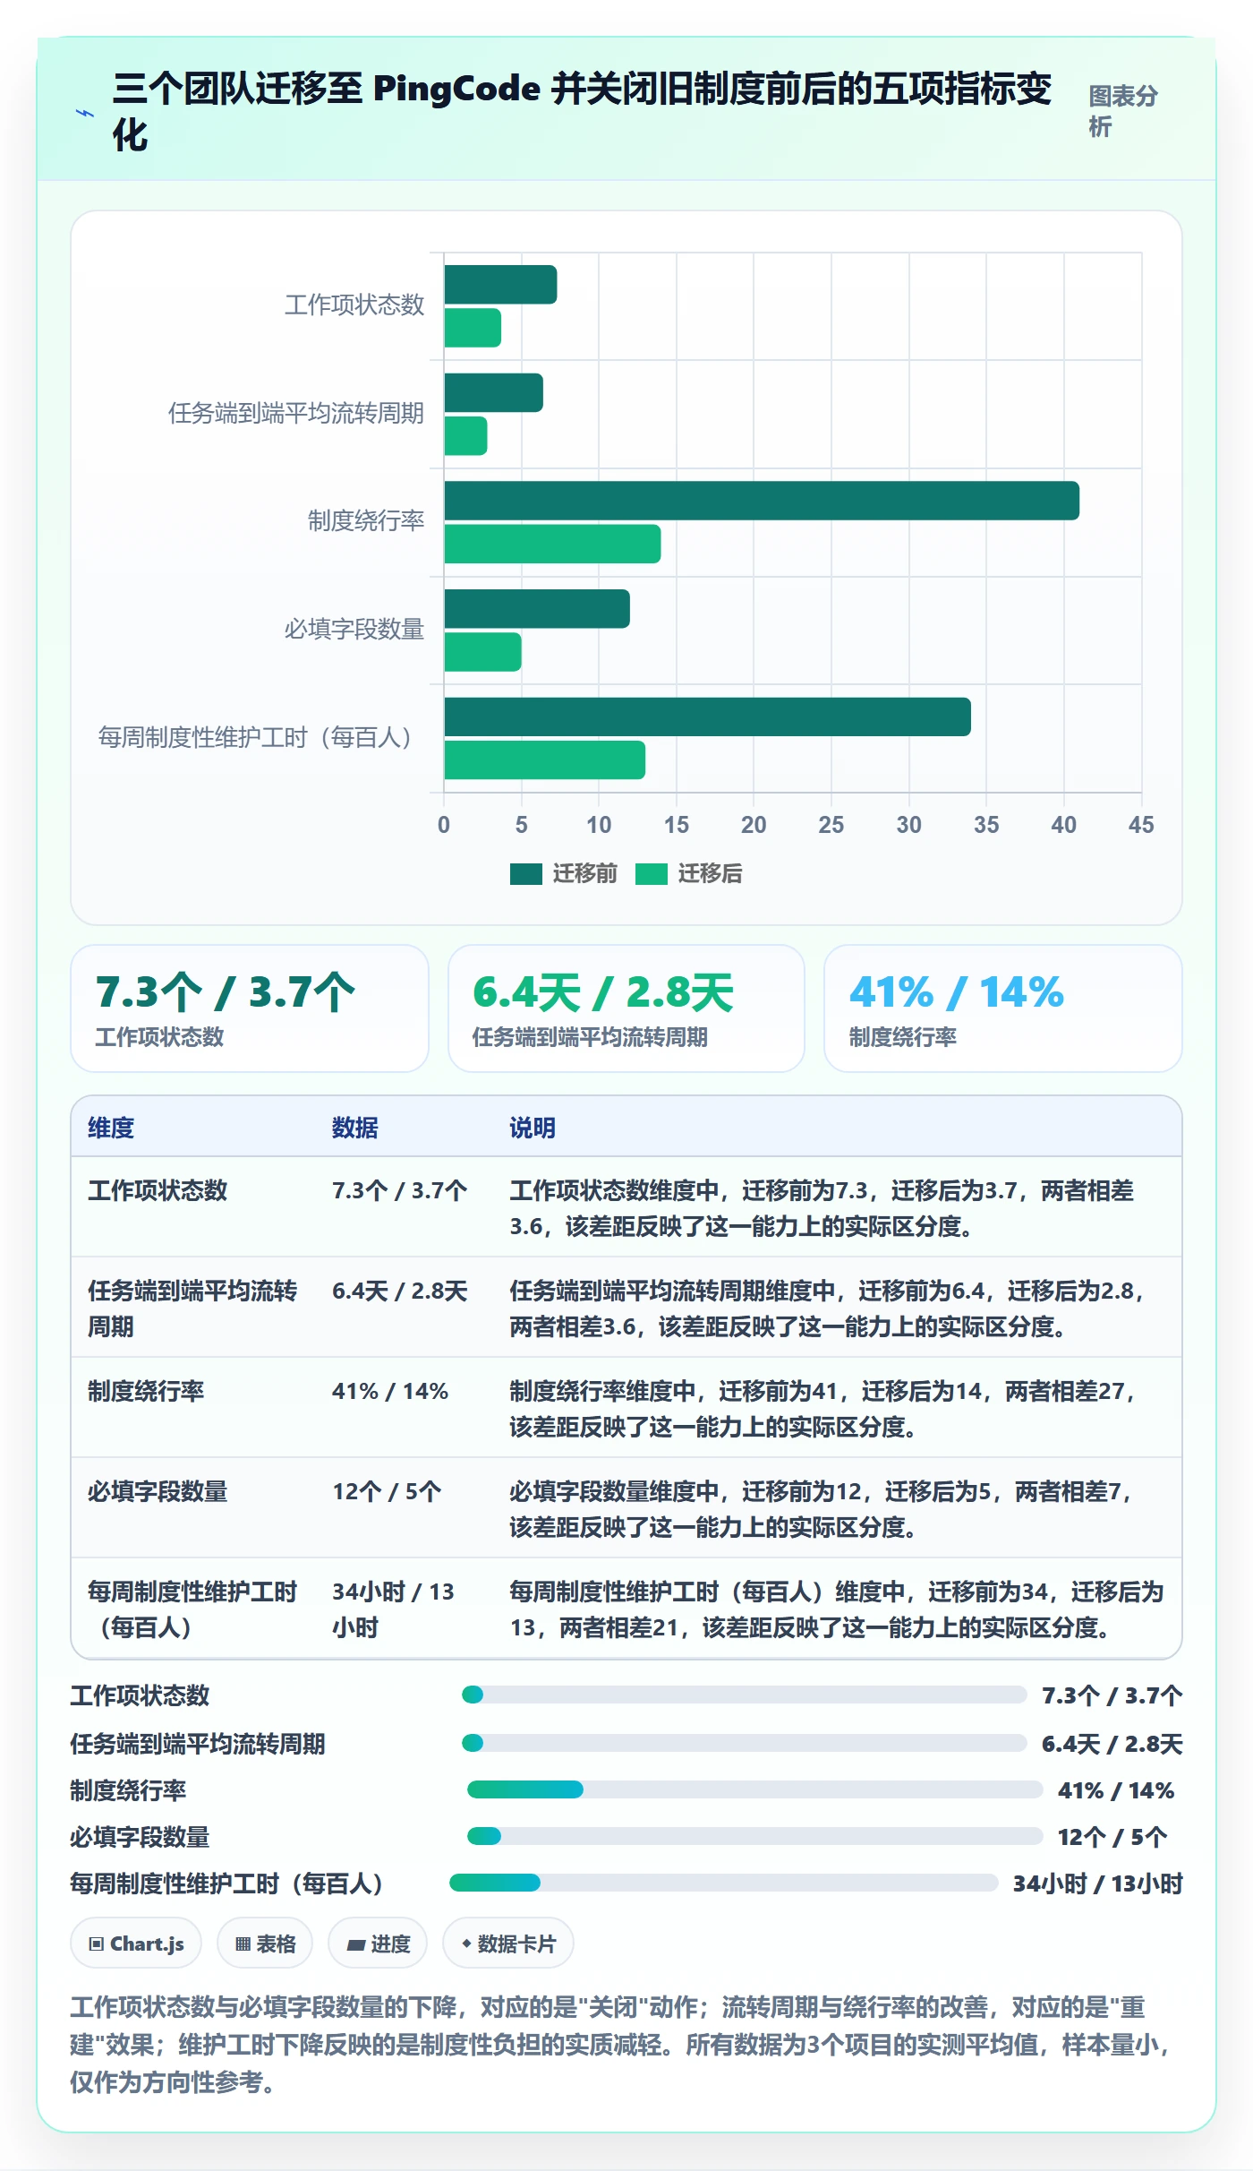The width and height of the screenshot is (1253, 2171).
Task: Click the 数据 column header
Action: tap(355, 1128)
